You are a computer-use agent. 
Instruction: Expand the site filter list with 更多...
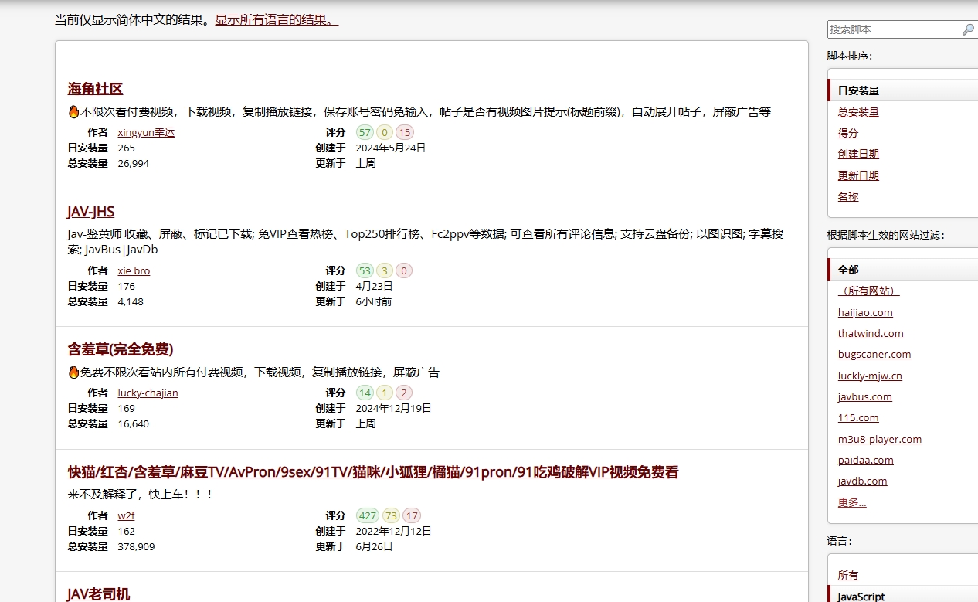[x=851, y=502]
